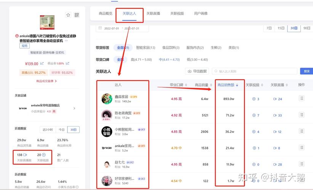Click the 好邻家便利 influencer name

[125, 179]
